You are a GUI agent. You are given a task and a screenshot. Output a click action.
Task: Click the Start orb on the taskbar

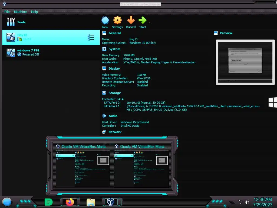[7, 202]
